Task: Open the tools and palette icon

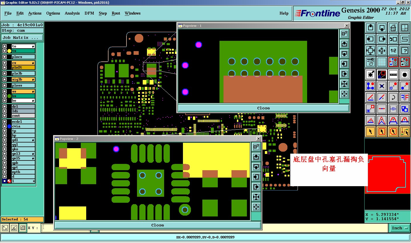Action: click(x=370, y=62)
